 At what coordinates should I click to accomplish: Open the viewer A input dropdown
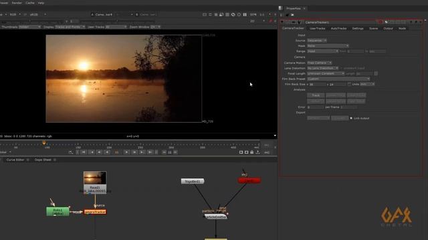coord(112,15)
